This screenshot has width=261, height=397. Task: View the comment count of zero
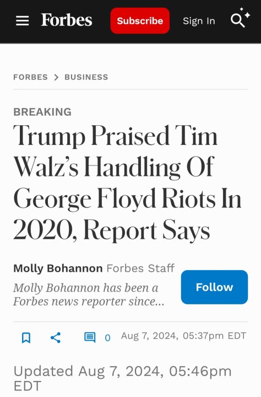point(107,338)
